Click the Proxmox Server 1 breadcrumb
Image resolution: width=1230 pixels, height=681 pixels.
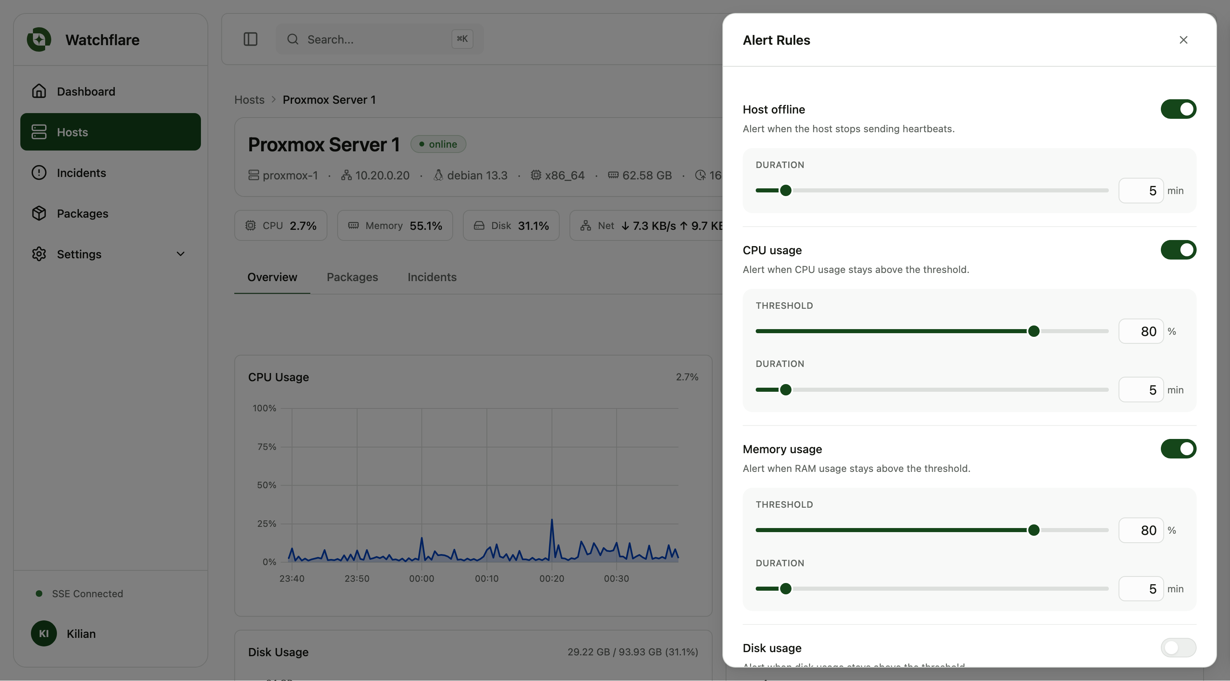tap(329, 99)
